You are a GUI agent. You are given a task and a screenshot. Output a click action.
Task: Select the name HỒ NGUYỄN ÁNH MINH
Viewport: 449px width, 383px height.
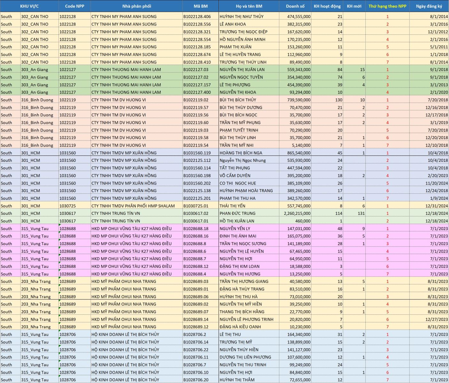pos(242,40)
